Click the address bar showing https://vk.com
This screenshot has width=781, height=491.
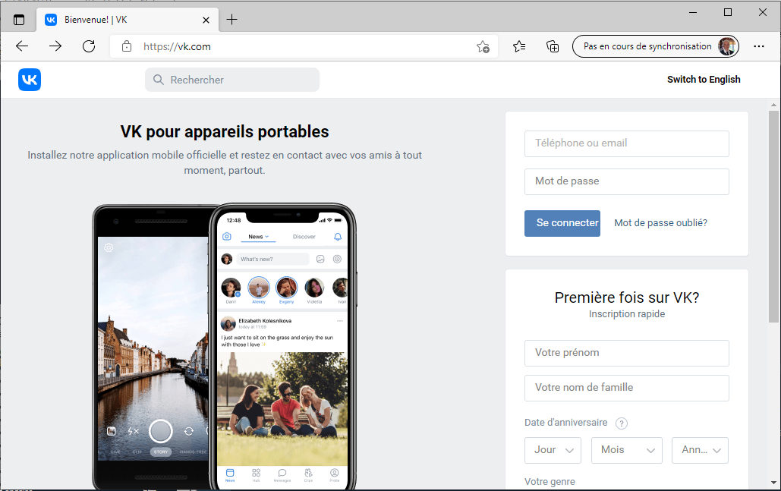[304, 46]
